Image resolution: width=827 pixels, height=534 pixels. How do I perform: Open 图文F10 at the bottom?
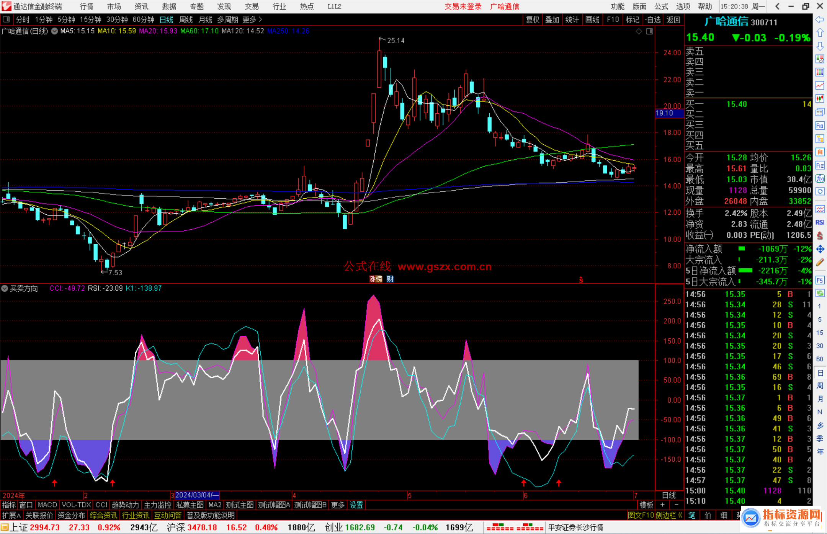641,515
